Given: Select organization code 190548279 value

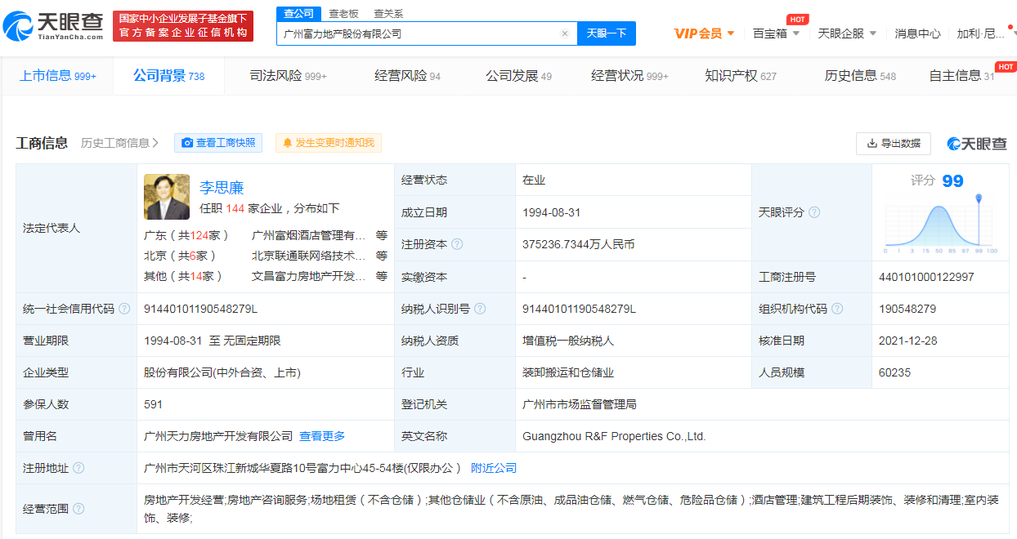Looking at the screenshot, I should coord(907,309).
